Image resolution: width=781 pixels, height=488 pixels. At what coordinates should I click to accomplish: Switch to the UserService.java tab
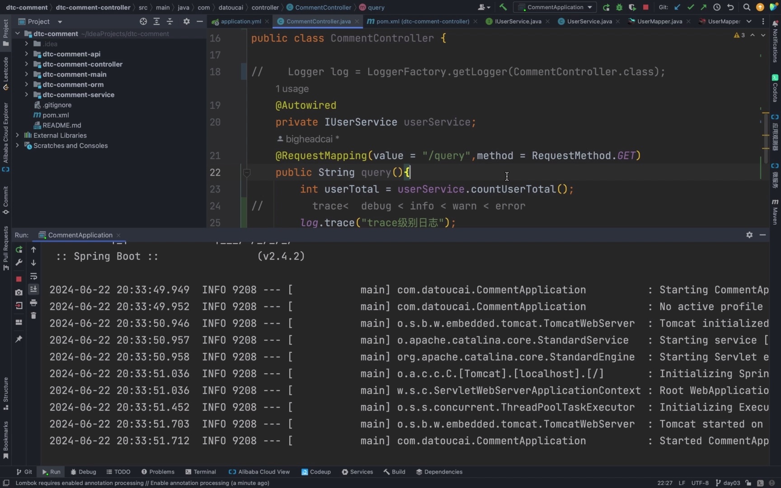pyautogui.click(x=589, y=21)
